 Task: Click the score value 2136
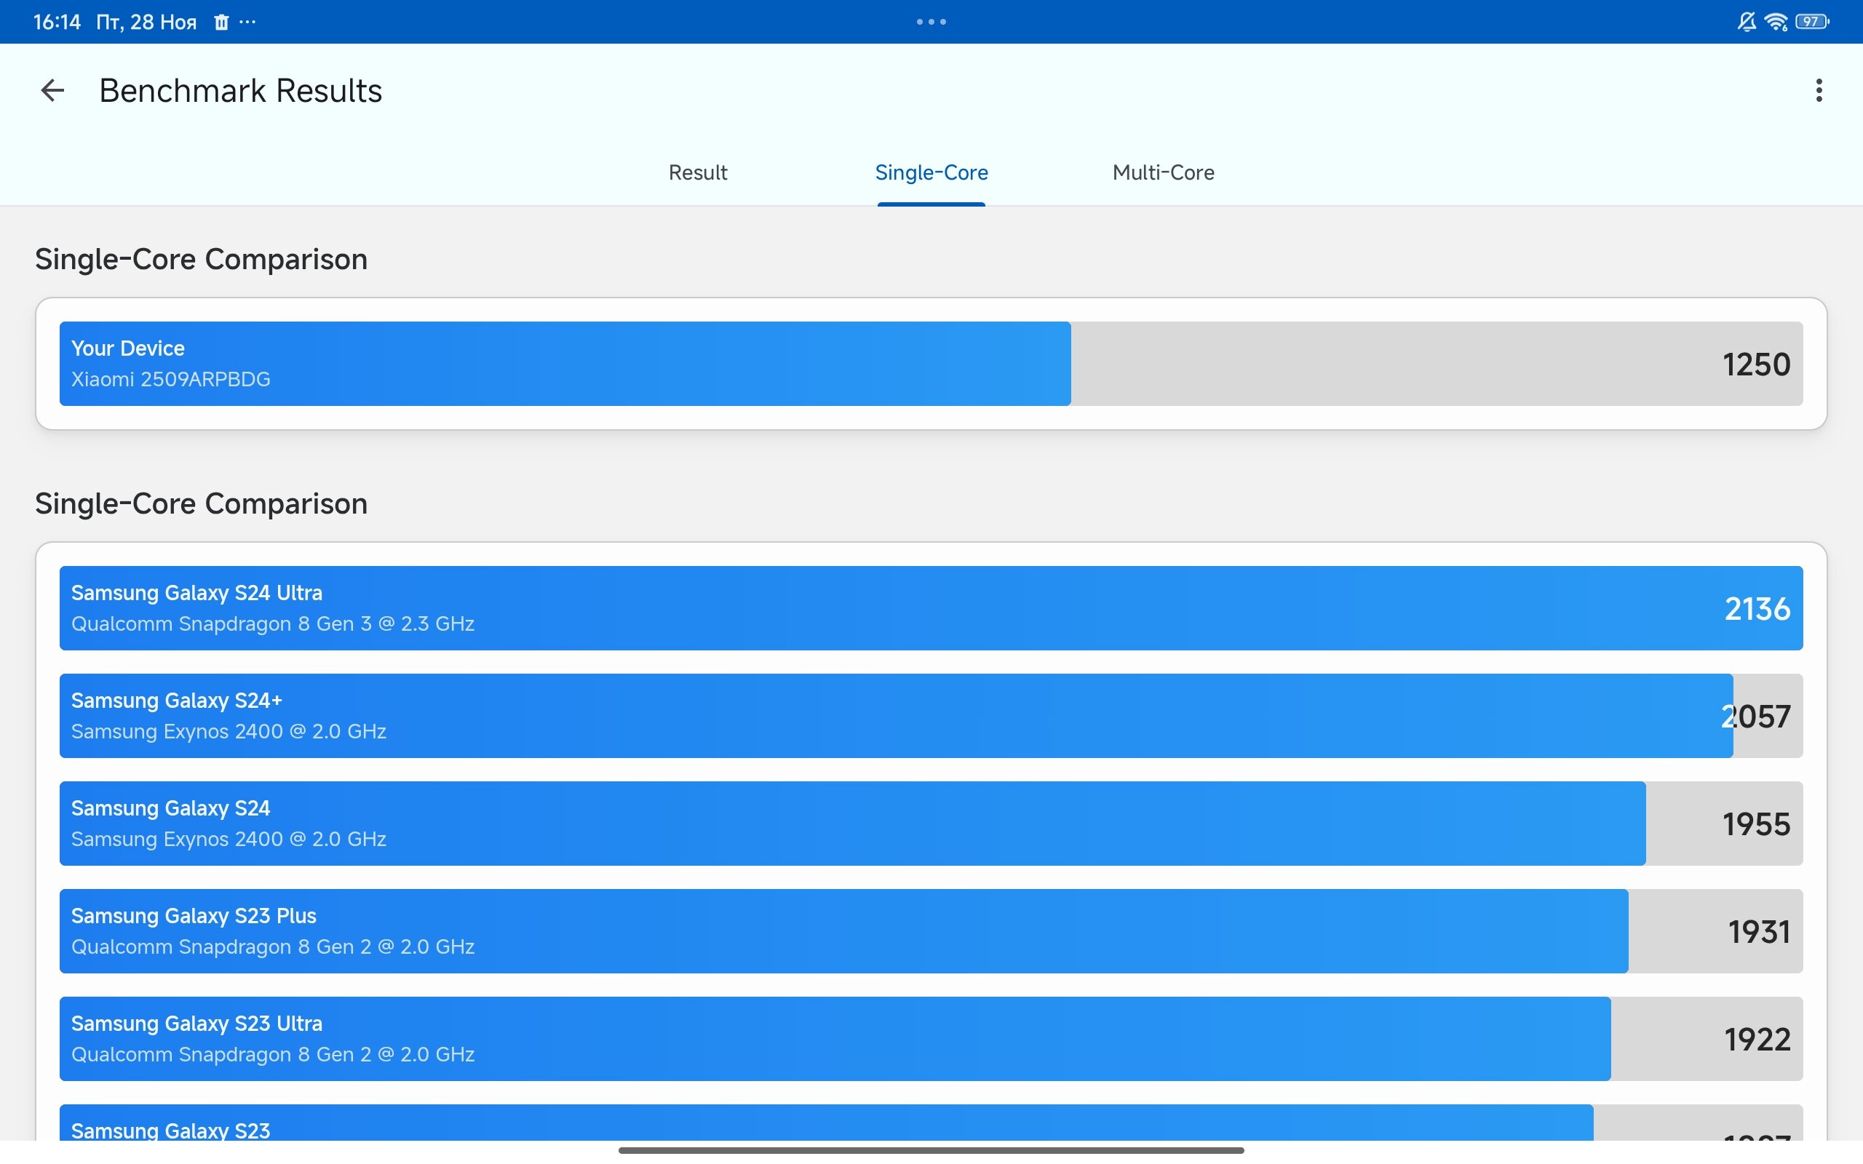(1757, 609)
